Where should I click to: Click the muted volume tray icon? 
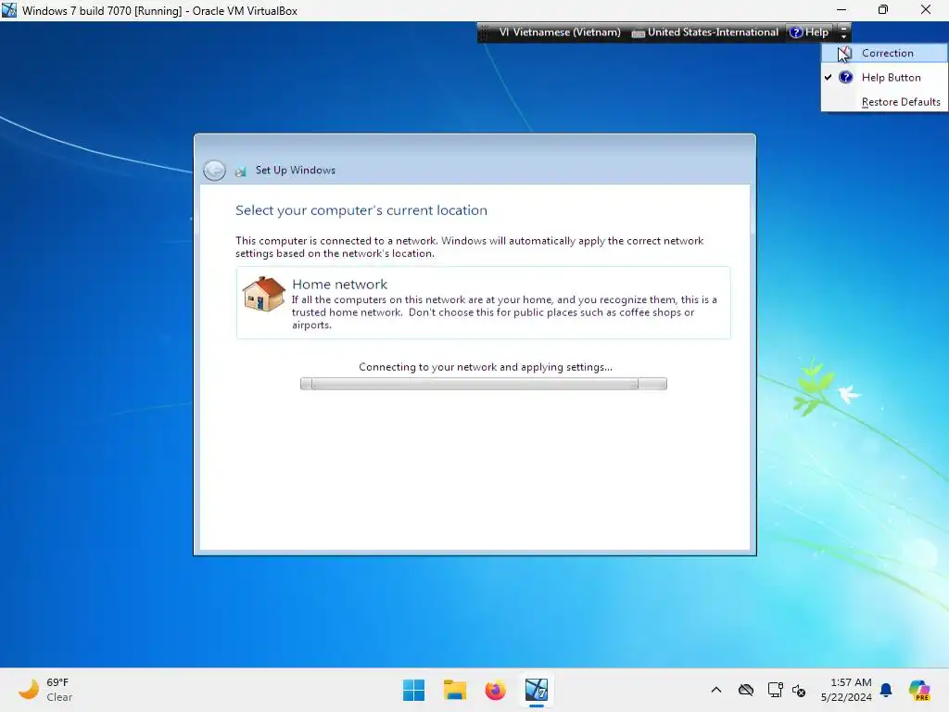pos(799,690)
